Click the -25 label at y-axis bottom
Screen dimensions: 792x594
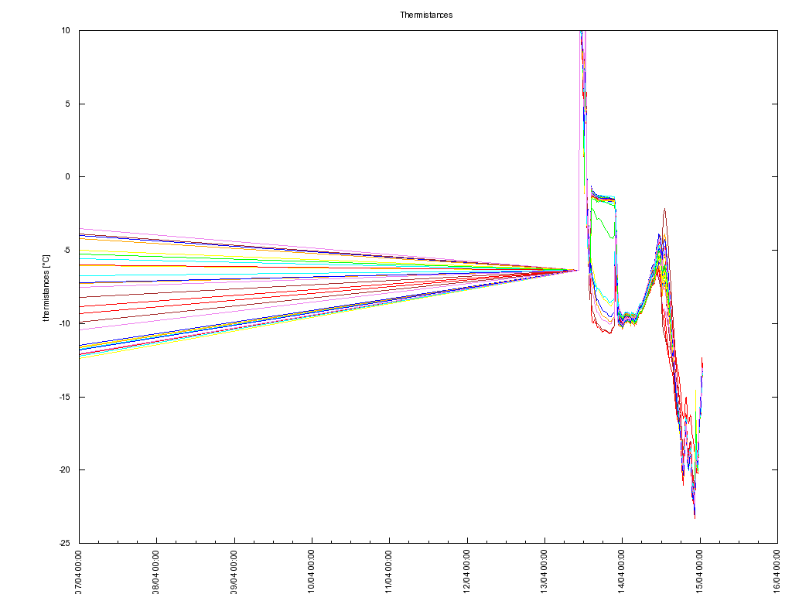(x=64, y=543)
